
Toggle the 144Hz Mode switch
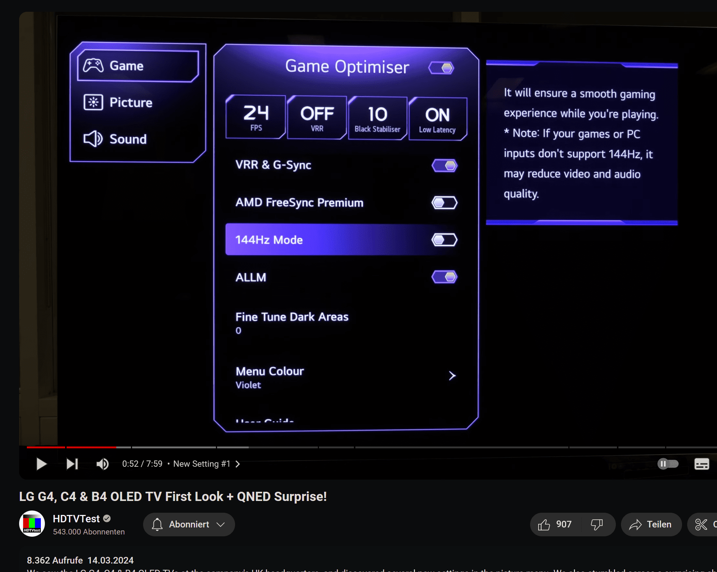444,240
